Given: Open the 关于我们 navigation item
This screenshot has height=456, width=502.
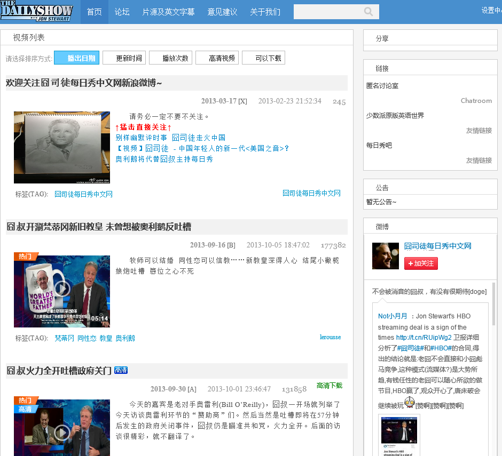Looking at the screenshot, I should (x=265, y=12).
